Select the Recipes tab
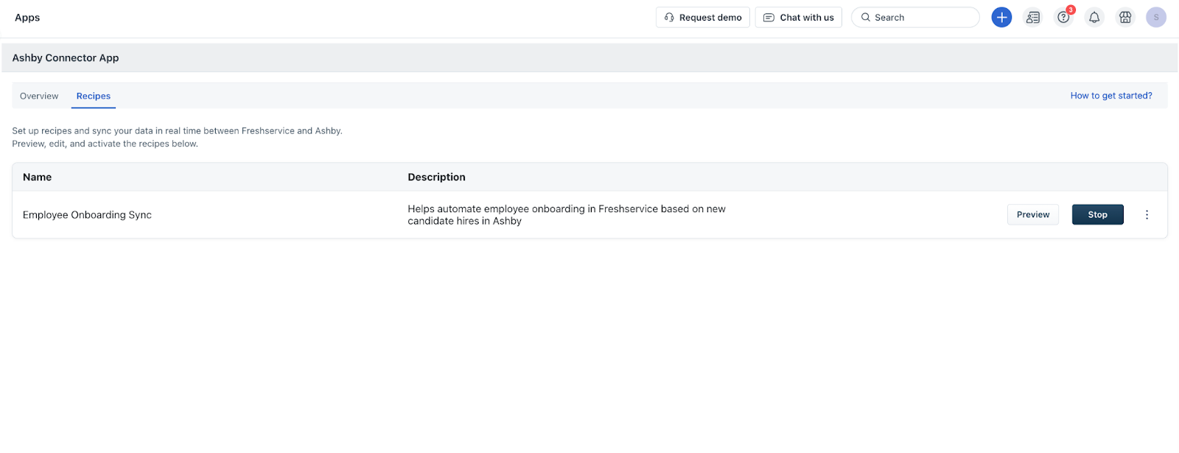The image size is (1179, 453). point(94,96)
